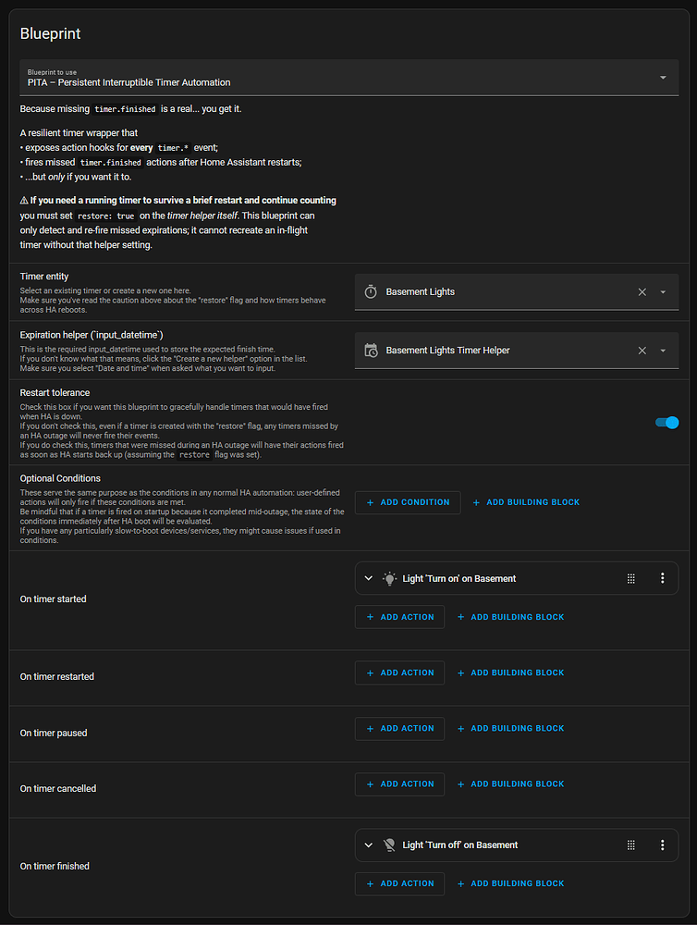Click the calendar icon on Basement Lights Timer Helper
The width and height of the screenshot is (697, 925).
(x=370, y=350)
